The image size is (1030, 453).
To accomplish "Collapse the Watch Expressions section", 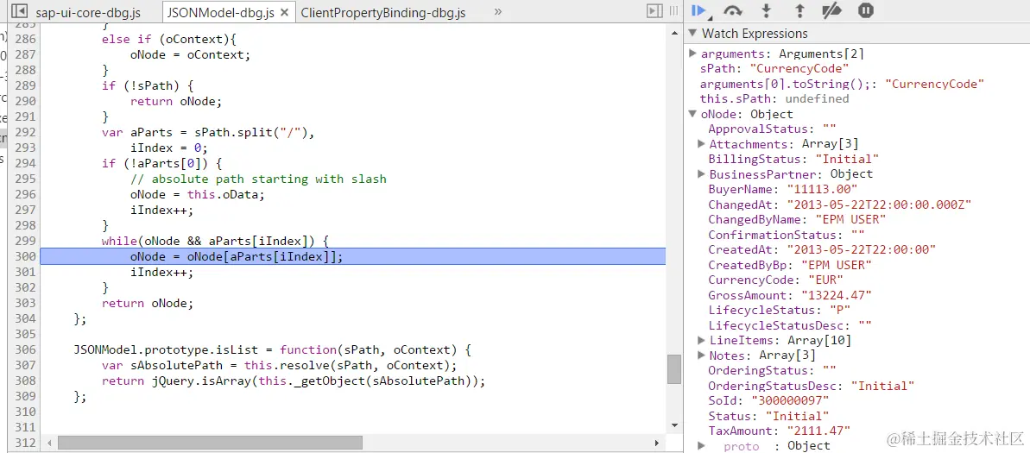I will 692,34.
